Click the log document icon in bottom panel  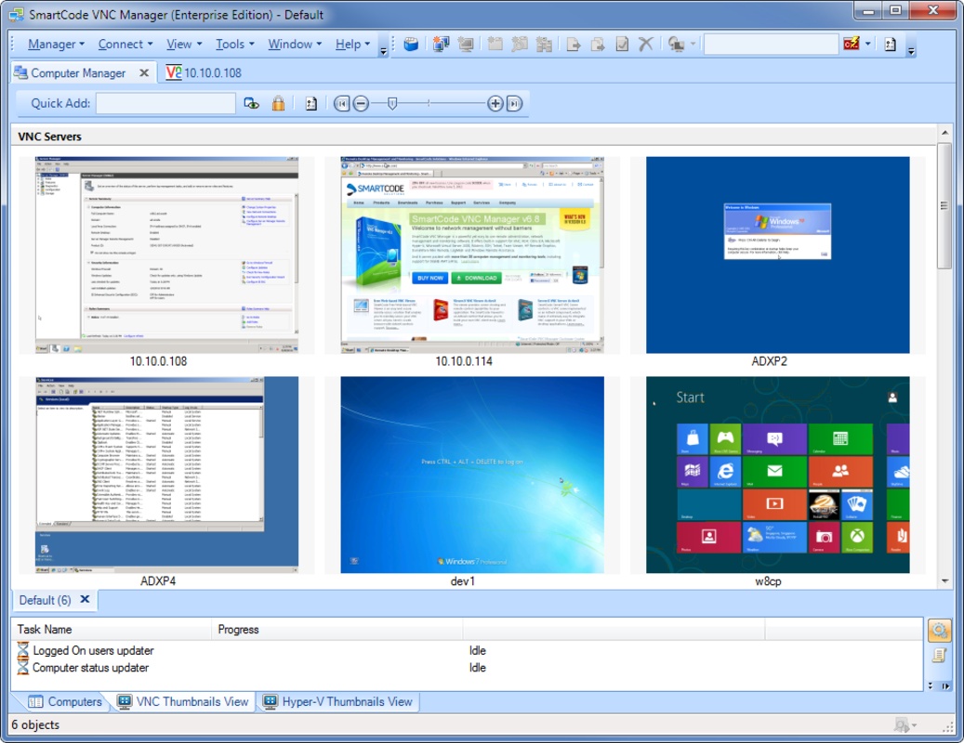coord(939,656)
